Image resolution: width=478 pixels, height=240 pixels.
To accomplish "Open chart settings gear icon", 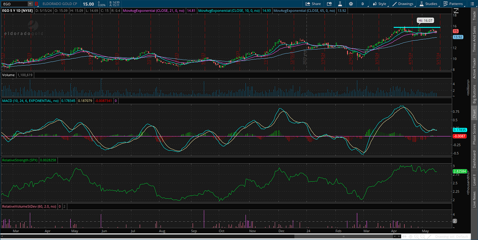I will point(351,4).
